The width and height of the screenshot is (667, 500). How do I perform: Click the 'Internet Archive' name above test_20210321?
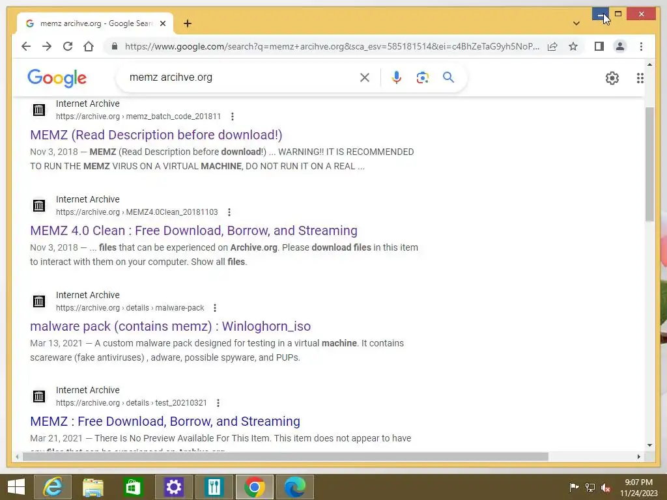[x=88, y=390]
